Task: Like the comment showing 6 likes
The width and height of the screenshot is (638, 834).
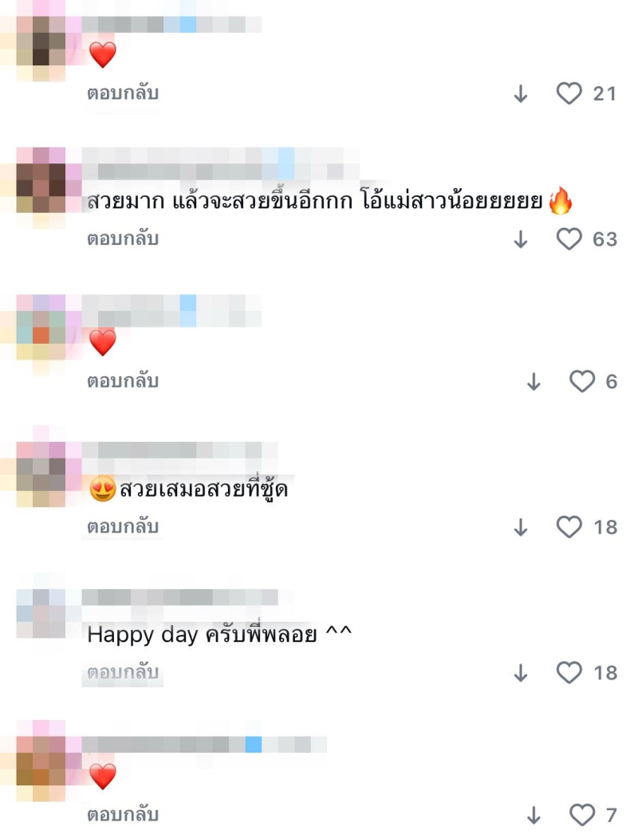Action: click(x=582, y=381)
